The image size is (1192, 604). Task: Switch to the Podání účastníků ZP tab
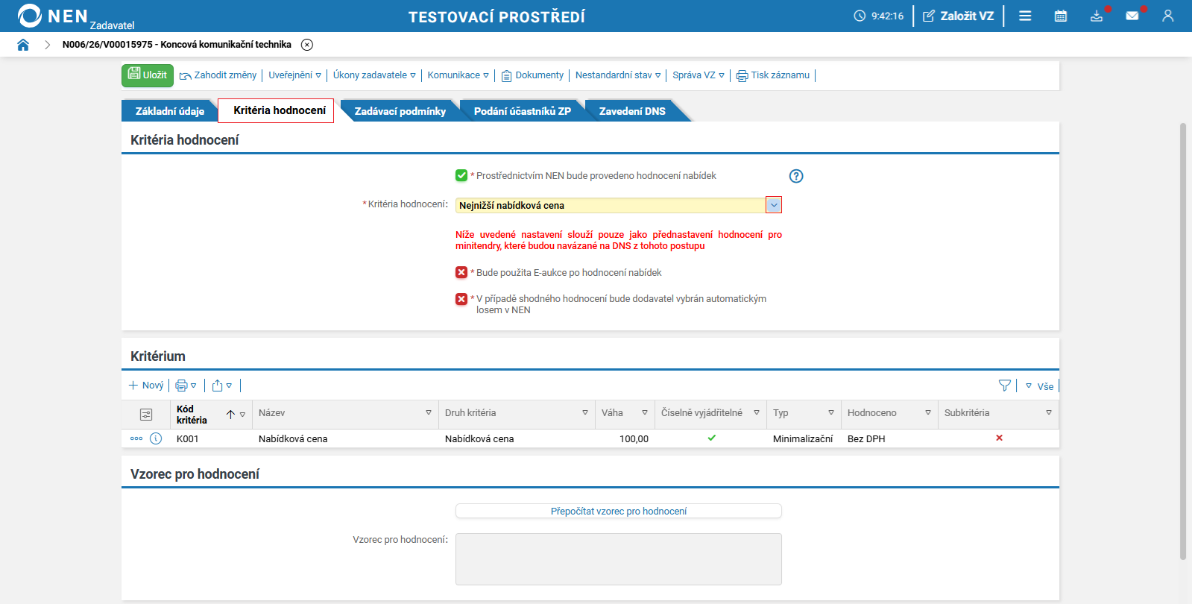[x=523, y=111]
